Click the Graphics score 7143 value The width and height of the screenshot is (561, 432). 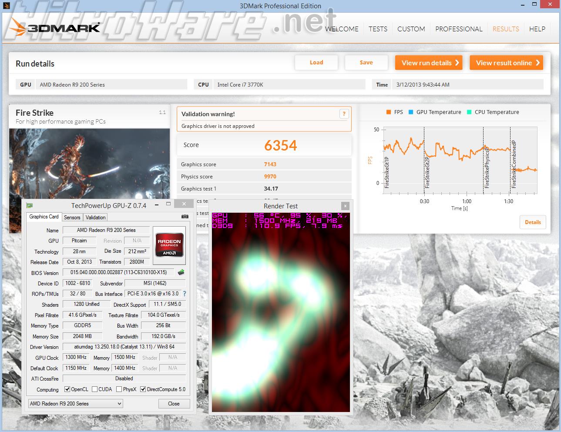coord(270,164)
